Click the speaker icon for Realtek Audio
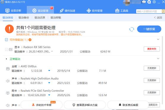 coord(8,81)
